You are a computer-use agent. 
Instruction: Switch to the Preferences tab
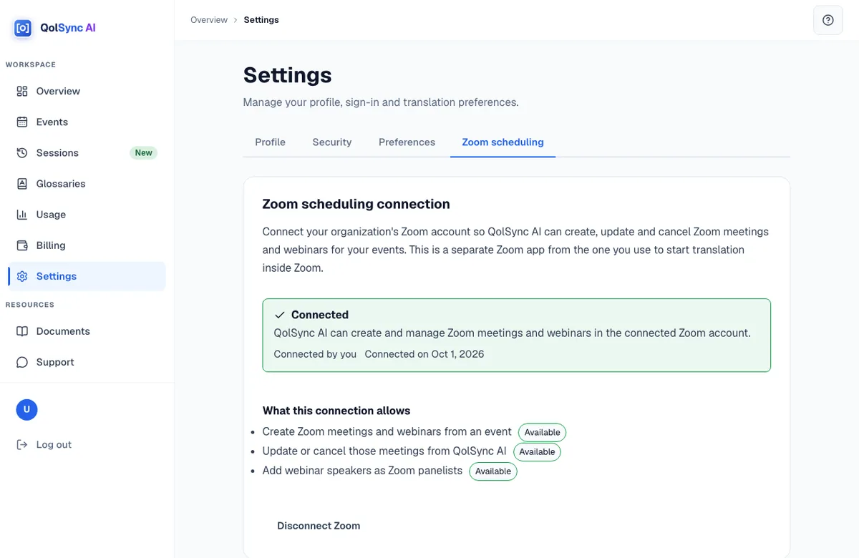tap(407, 142)
